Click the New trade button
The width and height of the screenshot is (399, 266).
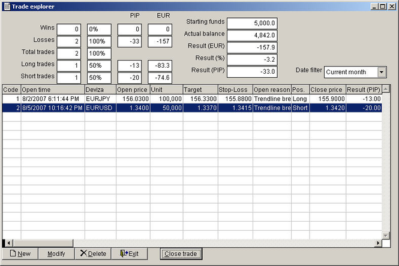coord(20,253)
